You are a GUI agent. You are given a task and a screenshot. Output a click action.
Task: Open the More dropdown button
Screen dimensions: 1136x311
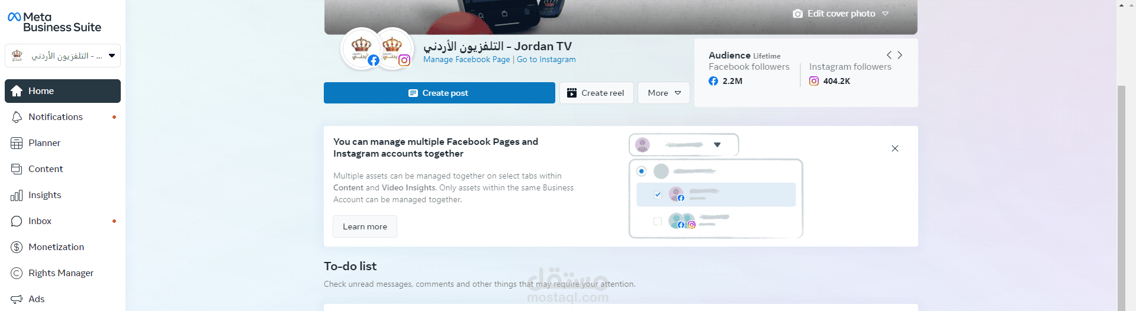click(664, 93)
